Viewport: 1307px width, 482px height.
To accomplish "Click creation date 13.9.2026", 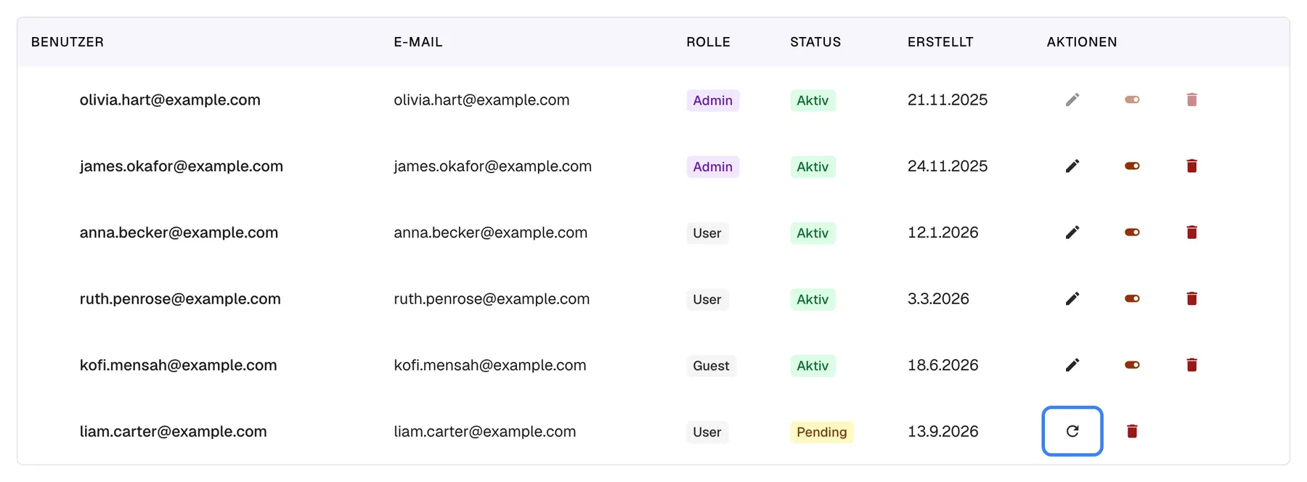I will [x=943, y=431].
